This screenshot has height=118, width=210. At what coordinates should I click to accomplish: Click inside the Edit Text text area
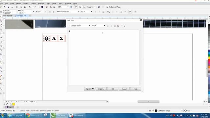click(x=104, y=58)
